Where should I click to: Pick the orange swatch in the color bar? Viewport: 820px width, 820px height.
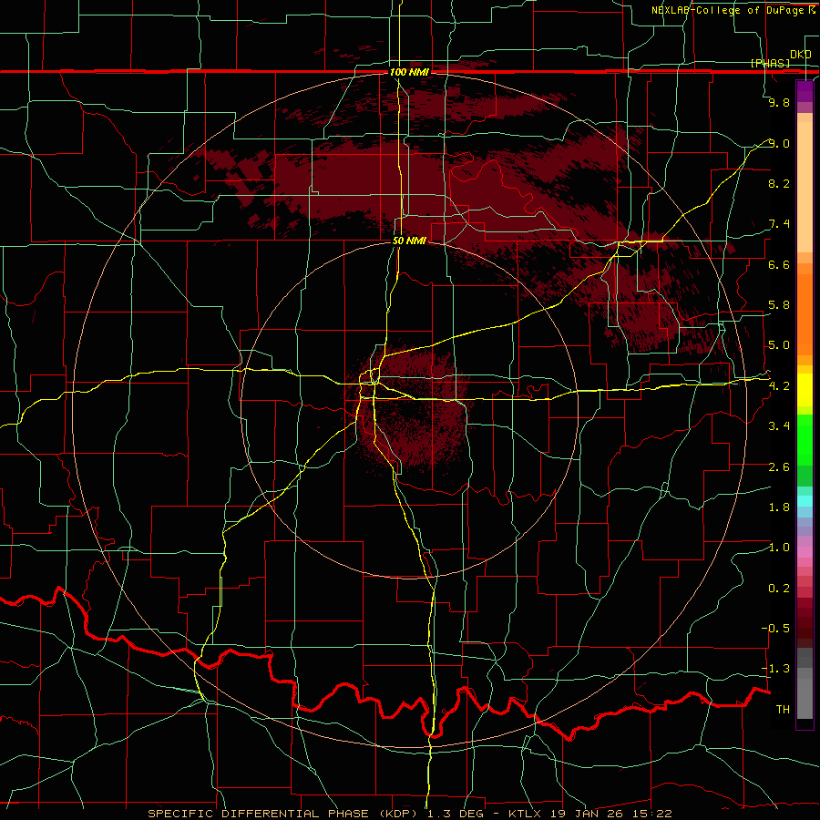pyautogui.click(x=805, y=313)
